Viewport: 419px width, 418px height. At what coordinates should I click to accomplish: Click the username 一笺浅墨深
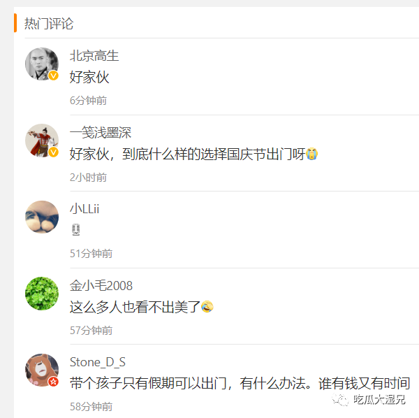[101, 133]
